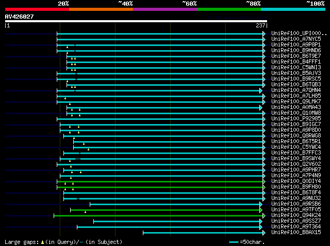Select the UniRef100_B6T8F4 label

point(296,193)
